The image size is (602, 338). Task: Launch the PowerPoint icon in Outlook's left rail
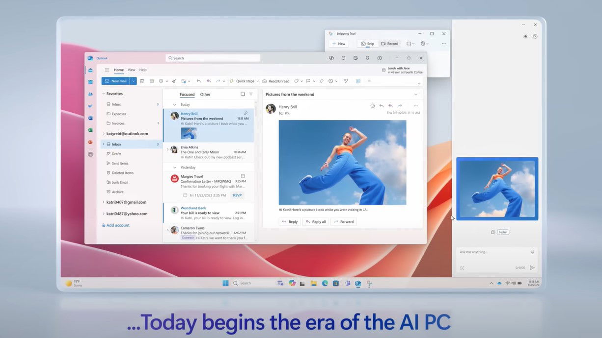tap(90, 142)
